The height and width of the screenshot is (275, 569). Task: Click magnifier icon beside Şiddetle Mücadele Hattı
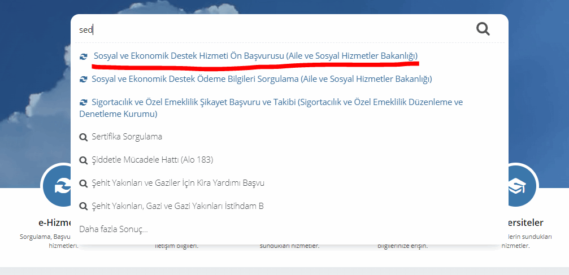pos(84,160)
